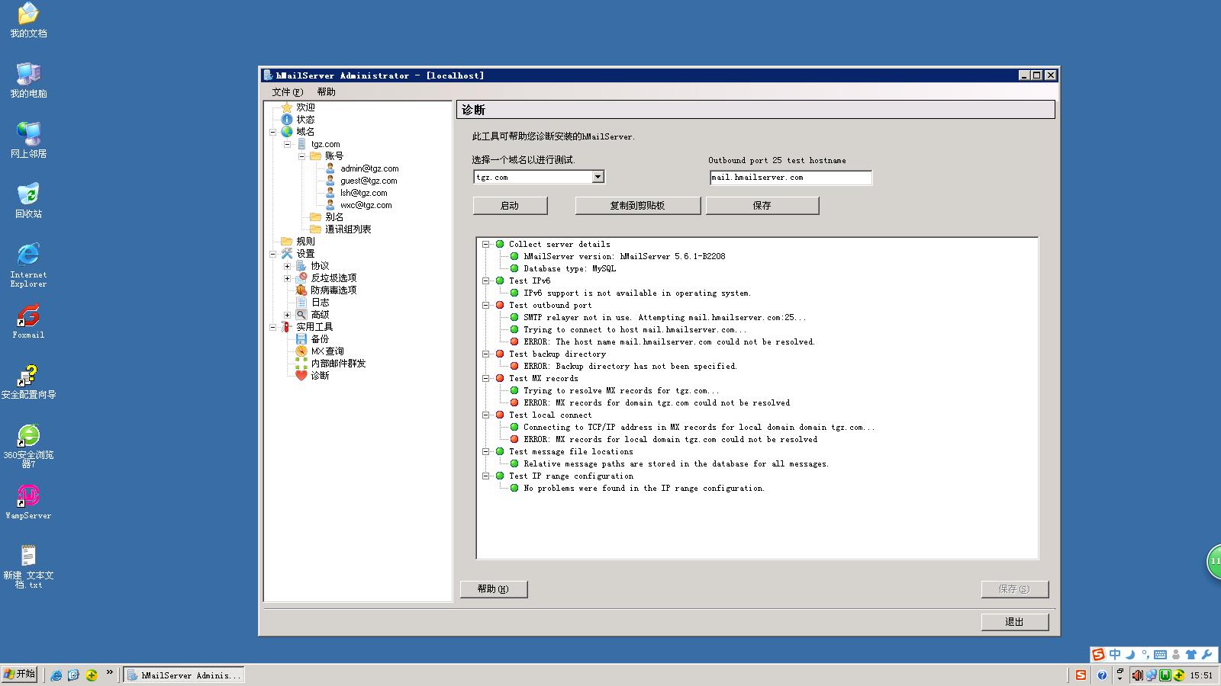Open the 帮助 menu in menu bar
Viewport: 1221px width, 686px height.
point(326,91)
